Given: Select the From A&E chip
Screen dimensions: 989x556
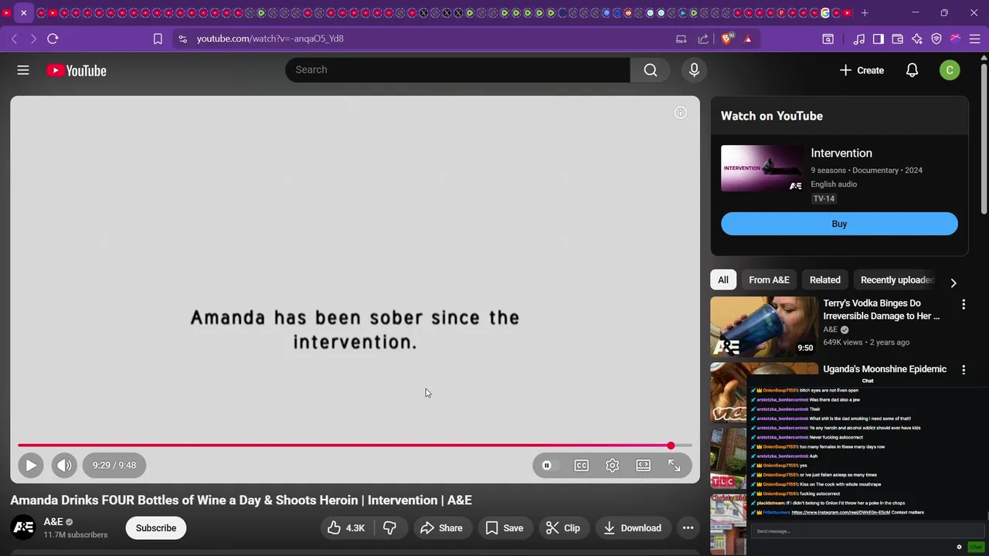Looking at the screenshot, I should point(769,280).
